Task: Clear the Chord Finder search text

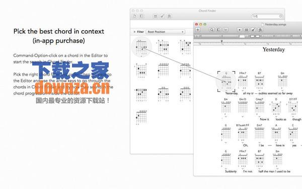Action: (x=280, y=16)
